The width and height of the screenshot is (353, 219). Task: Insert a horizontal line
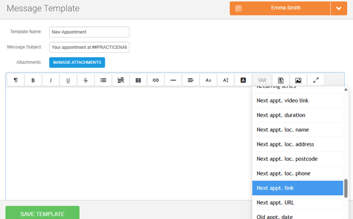[x=173, y=80]
